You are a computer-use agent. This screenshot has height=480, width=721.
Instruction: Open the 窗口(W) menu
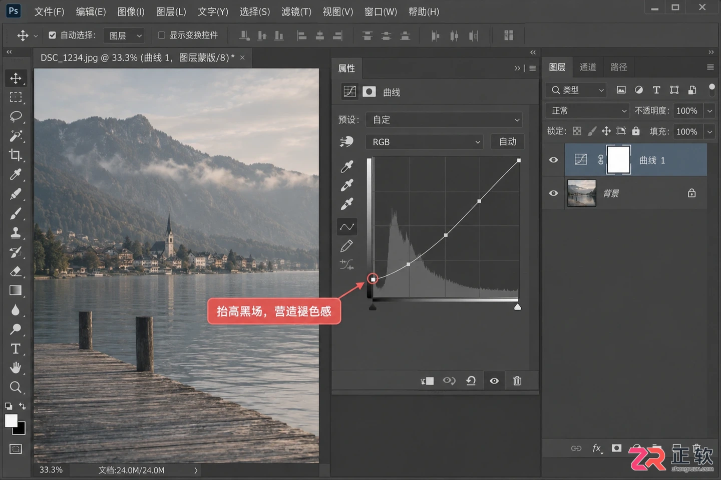click(x=381, y=11)
